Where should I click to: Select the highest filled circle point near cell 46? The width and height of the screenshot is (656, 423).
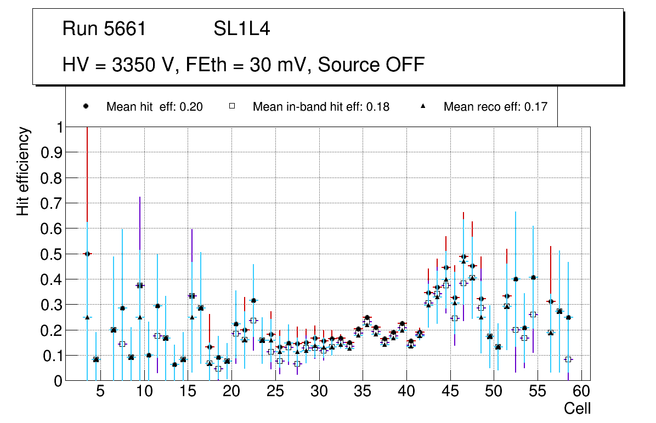[463, 256]
